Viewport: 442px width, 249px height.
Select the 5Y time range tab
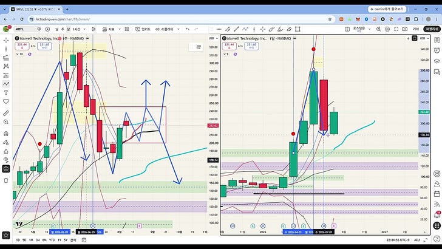coord(66,240)
